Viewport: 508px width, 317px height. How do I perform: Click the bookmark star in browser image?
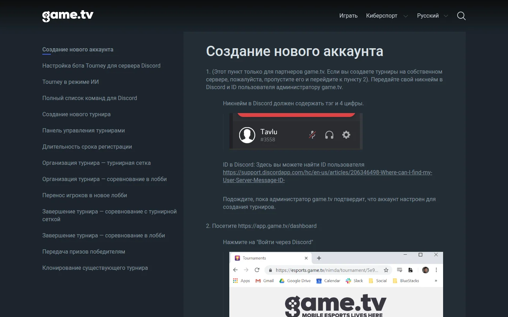coord(386,270)
